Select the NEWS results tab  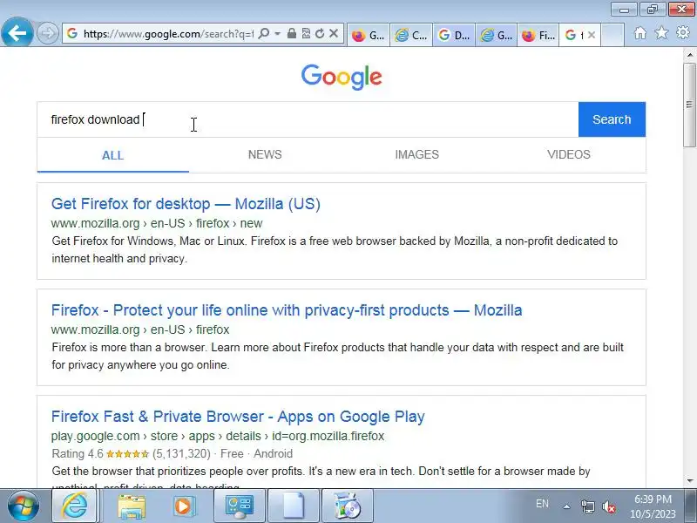265,154
